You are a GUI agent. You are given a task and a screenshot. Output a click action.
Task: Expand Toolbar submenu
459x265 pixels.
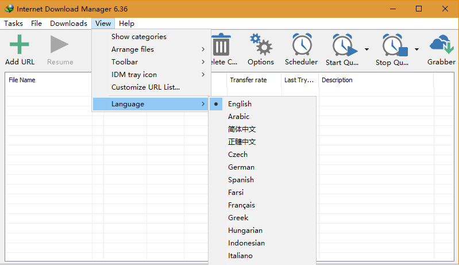pyautogui.click(x=151, y=62)
